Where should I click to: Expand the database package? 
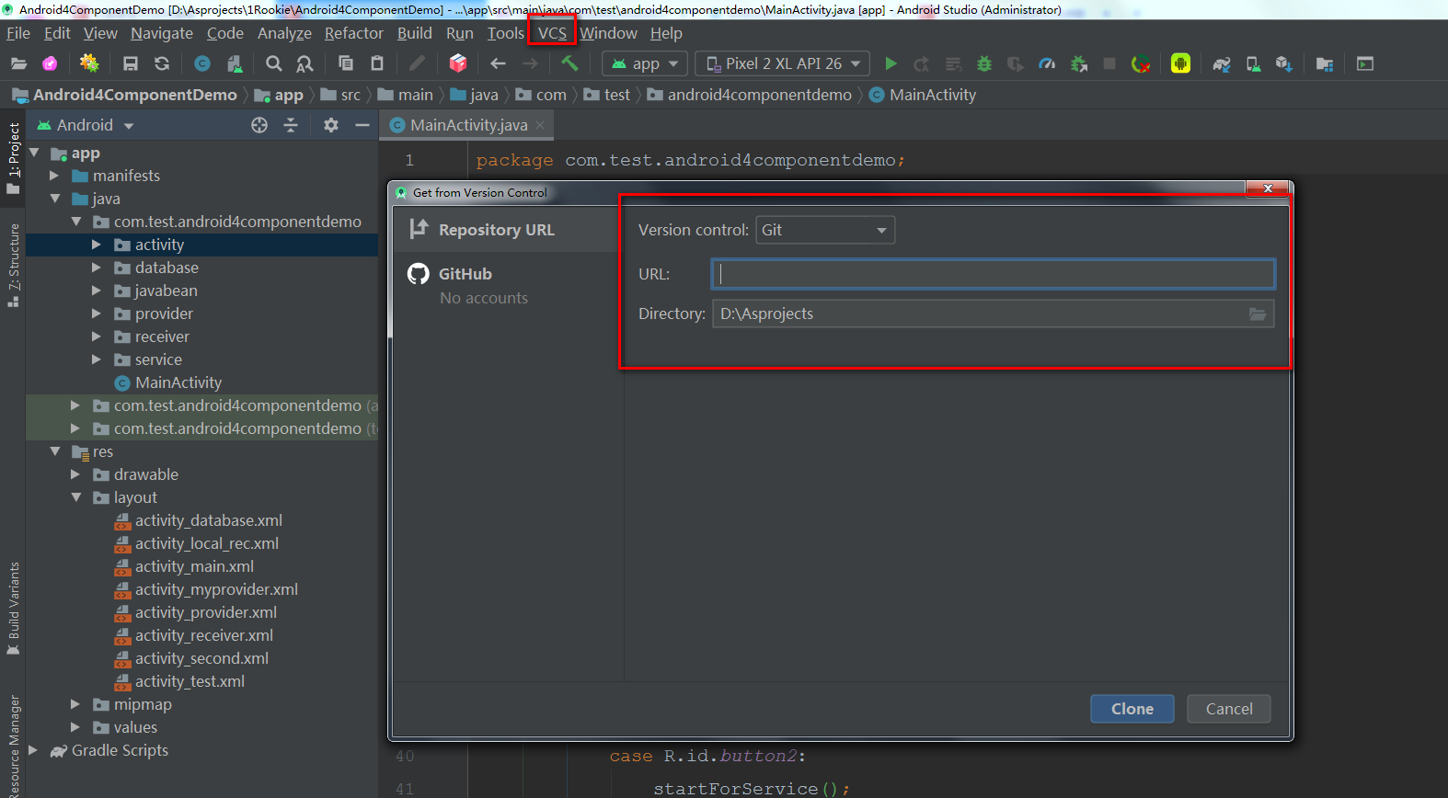point(97,268)
